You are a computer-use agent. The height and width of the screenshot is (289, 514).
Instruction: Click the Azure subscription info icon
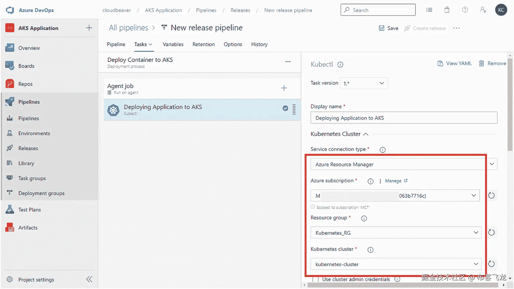[x=370, y=181]
